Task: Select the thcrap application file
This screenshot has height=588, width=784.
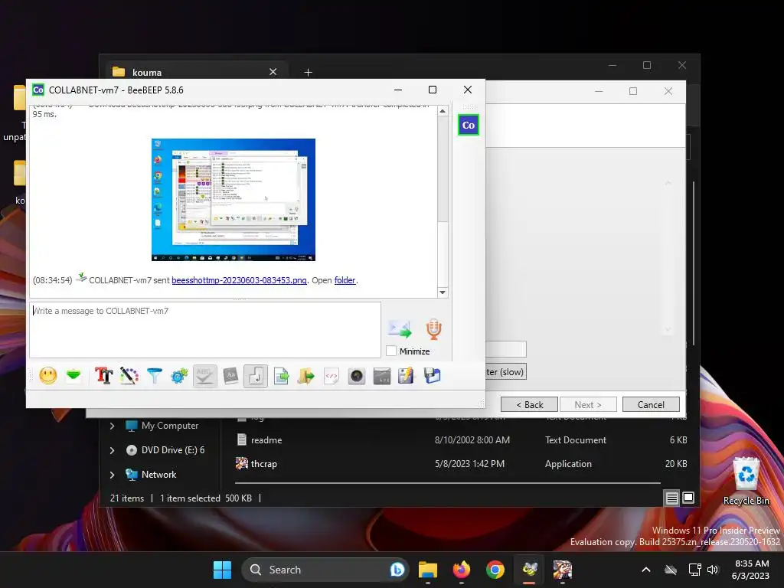Action: (461, 464)
